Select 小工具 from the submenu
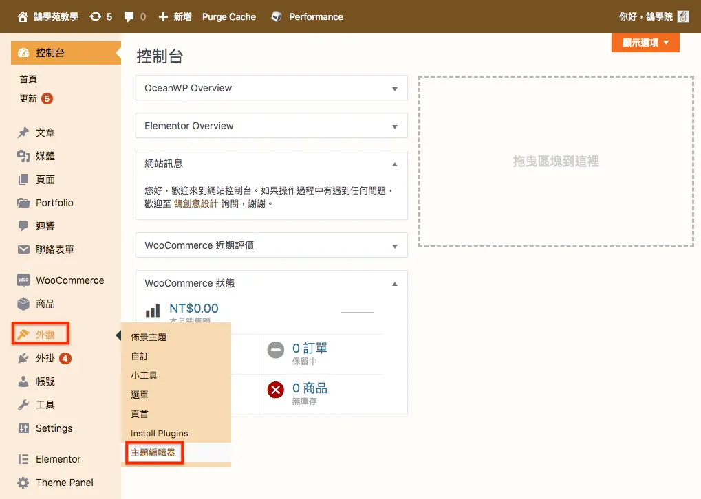The image size is (701, 499). coord(144,376)
